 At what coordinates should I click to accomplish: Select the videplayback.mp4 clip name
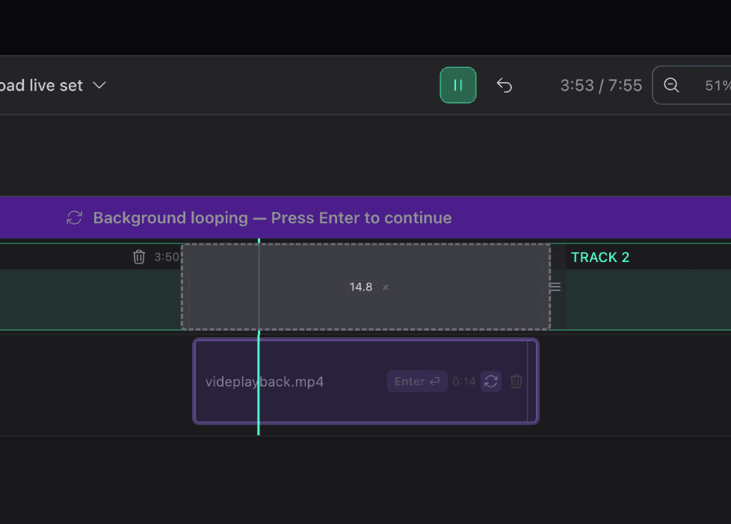click(265, 381)
